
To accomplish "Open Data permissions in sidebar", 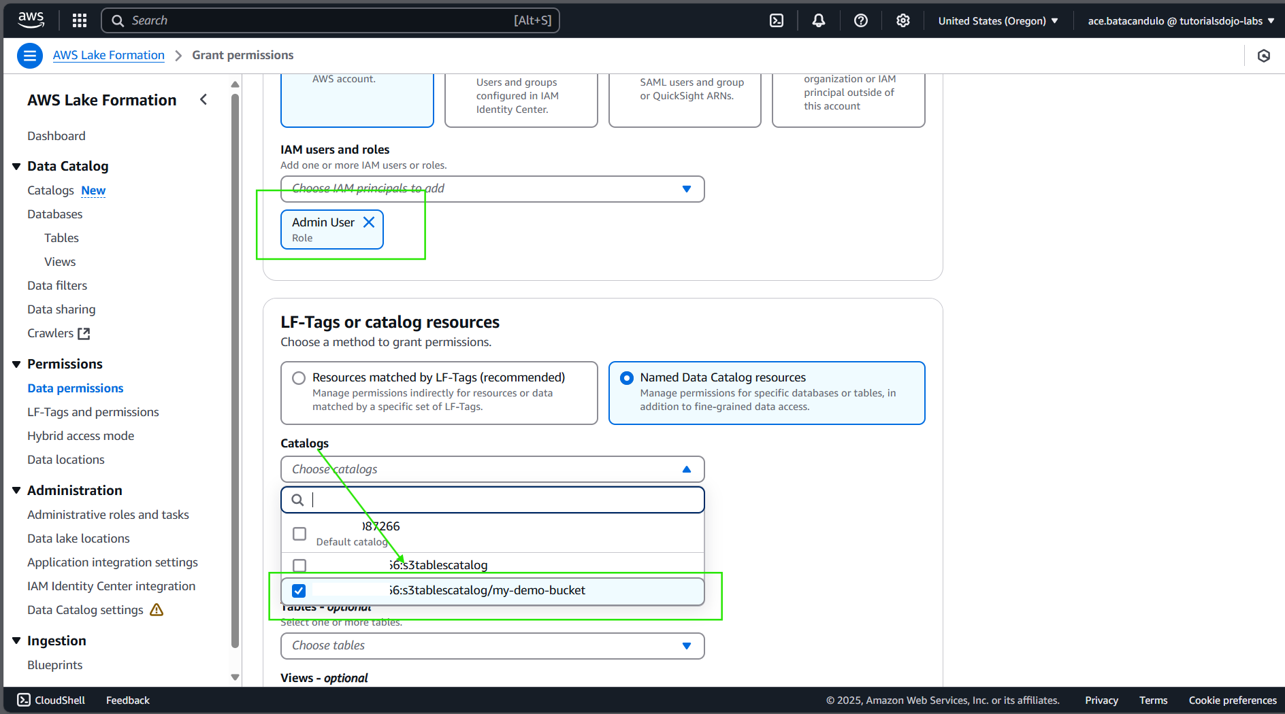I will (x=76, y=388).
